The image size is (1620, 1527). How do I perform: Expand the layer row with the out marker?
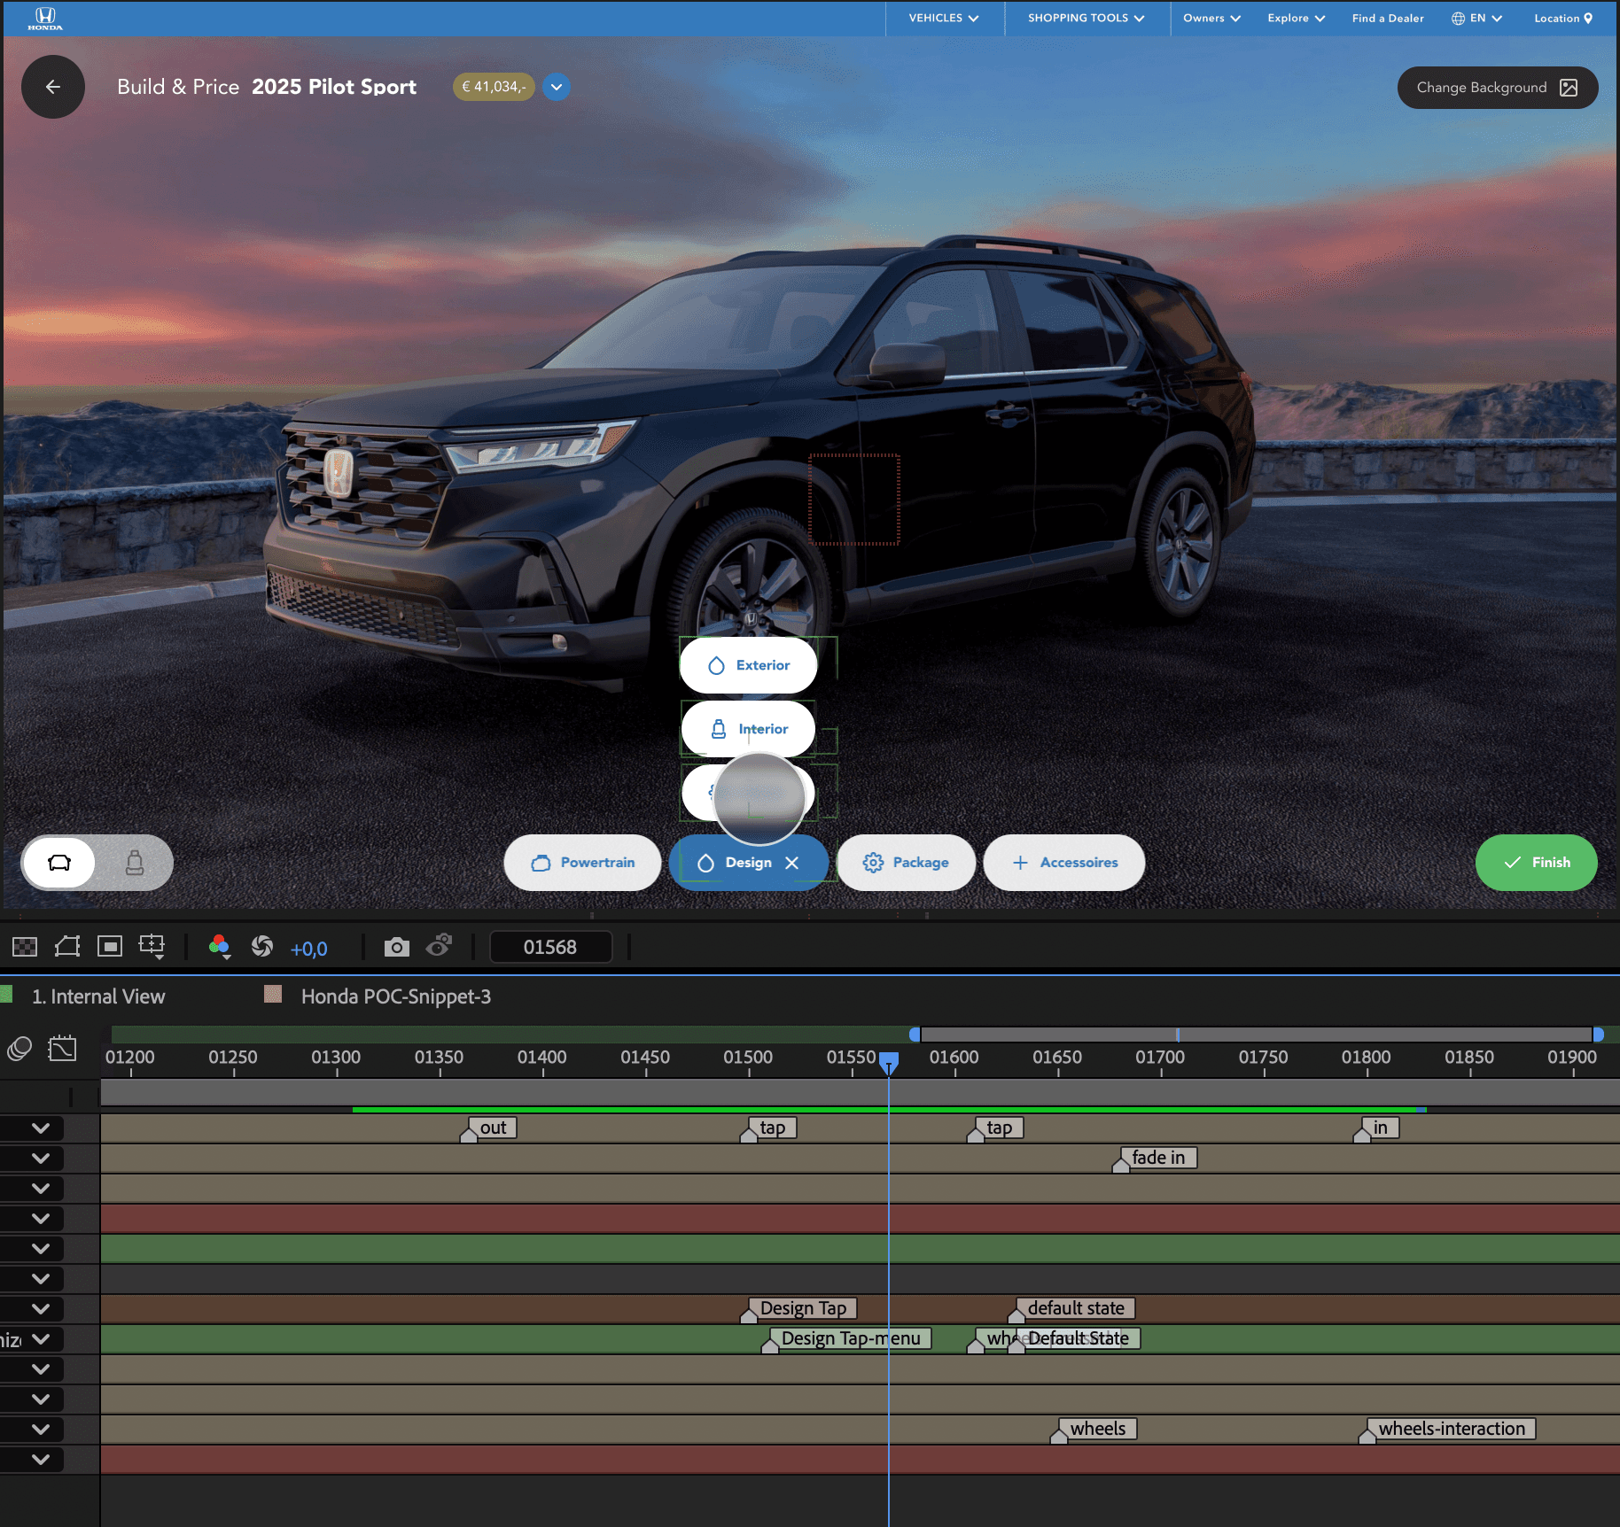pyautogui.click(x=41, y=1128)
